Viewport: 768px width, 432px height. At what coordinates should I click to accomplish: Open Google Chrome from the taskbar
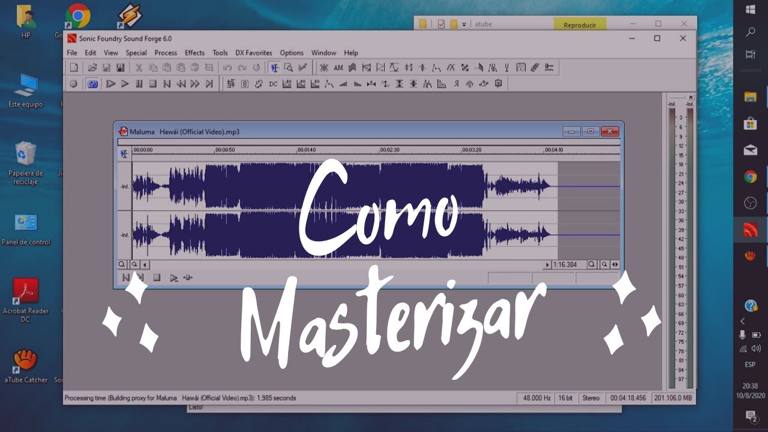pos(751,176)
